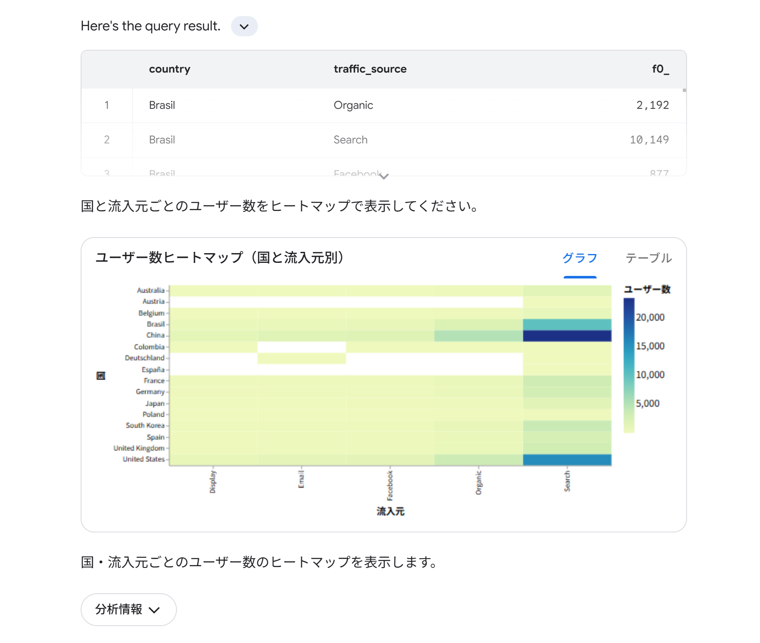The height and width of the screenshot is (643, 760).
Task: Switch to the テーブル tab
Action: [649, 258]
